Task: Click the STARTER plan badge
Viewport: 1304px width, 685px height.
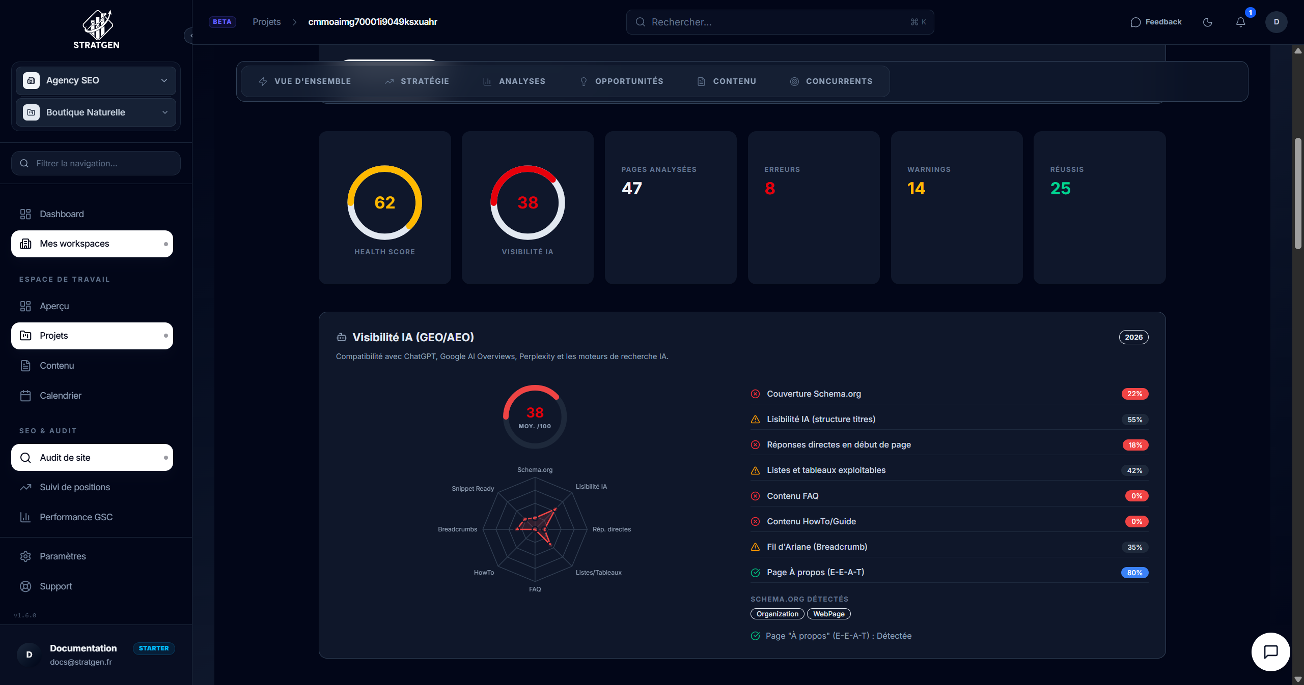Action: tap(154, 648)
